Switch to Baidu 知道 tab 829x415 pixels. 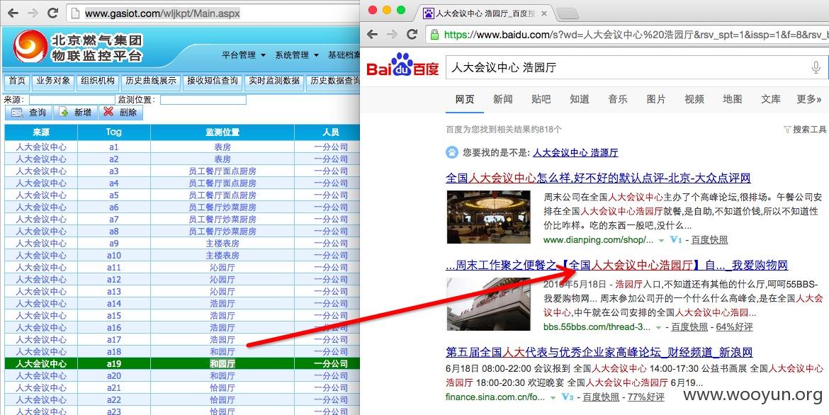580,99
